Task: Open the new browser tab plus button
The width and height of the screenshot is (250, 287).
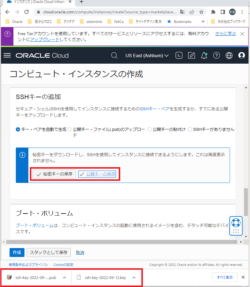Action: [81, 2]
